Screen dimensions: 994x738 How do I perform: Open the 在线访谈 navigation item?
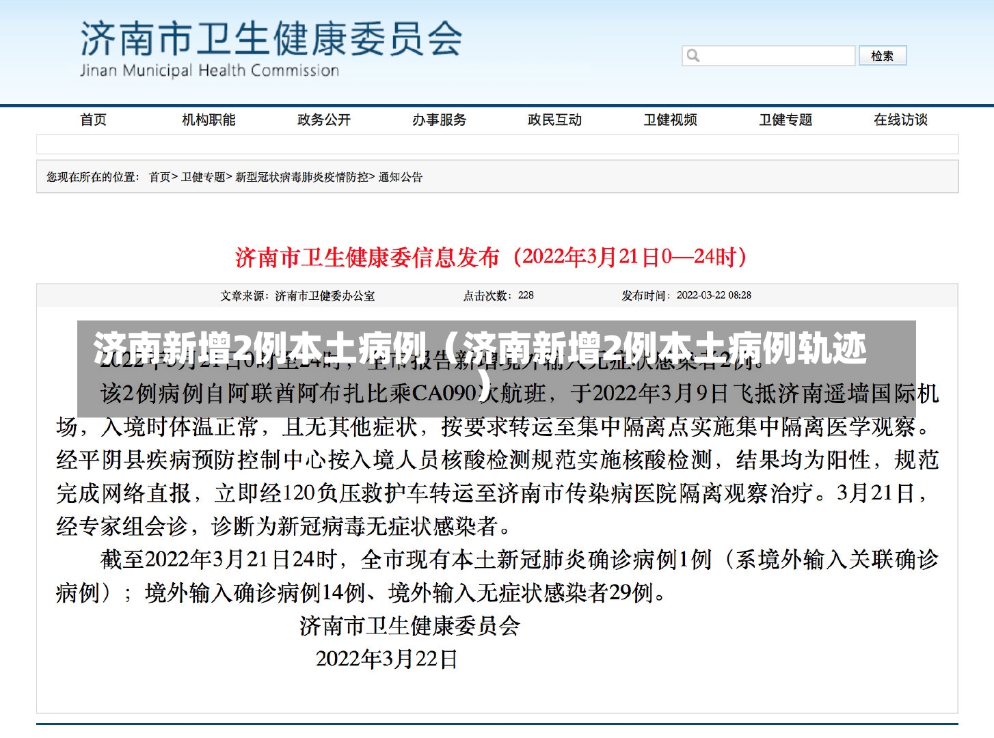point(900,120)
